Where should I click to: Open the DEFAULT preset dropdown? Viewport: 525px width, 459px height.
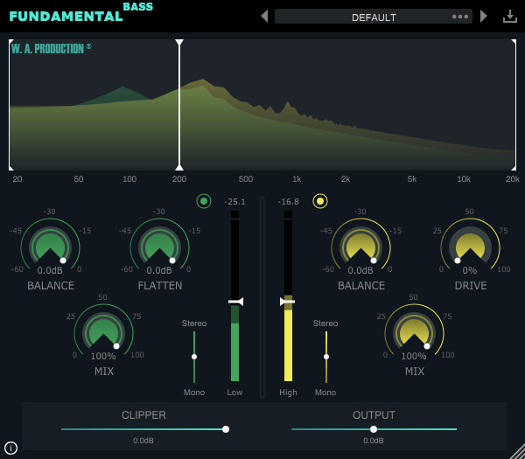(x=374, y=17)
